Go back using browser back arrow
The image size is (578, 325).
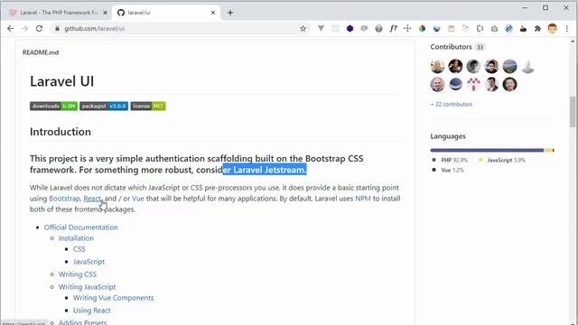tap(10, 28)
